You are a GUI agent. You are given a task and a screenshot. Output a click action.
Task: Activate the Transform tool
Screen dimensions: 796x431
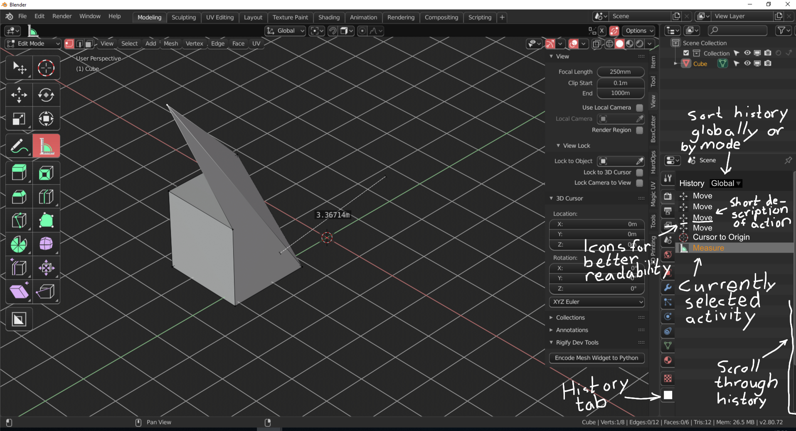click(46, 119)
